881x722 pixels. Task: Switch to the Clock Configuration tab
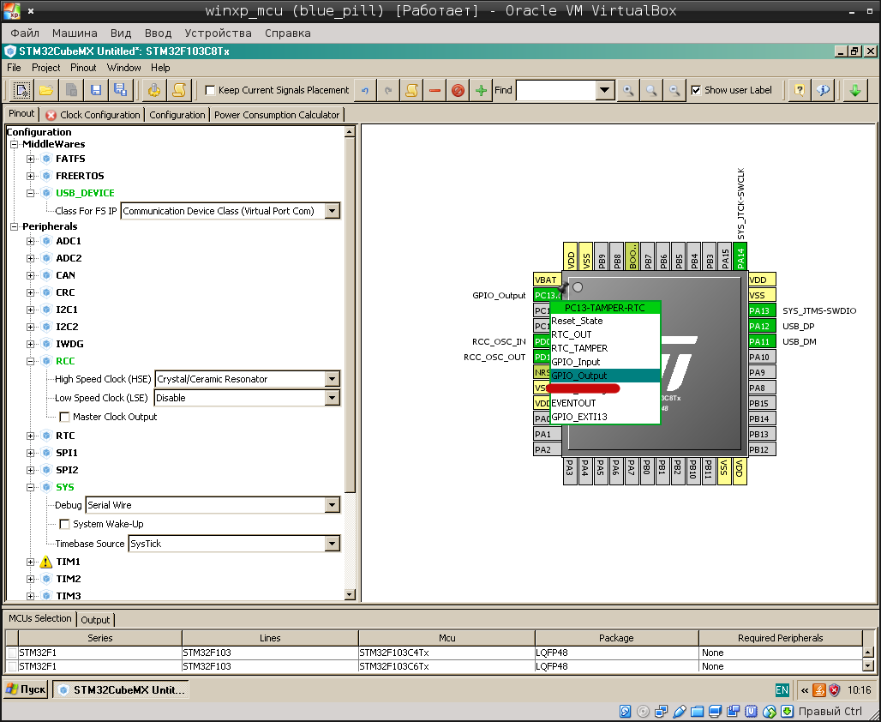(x=93, y=115)
